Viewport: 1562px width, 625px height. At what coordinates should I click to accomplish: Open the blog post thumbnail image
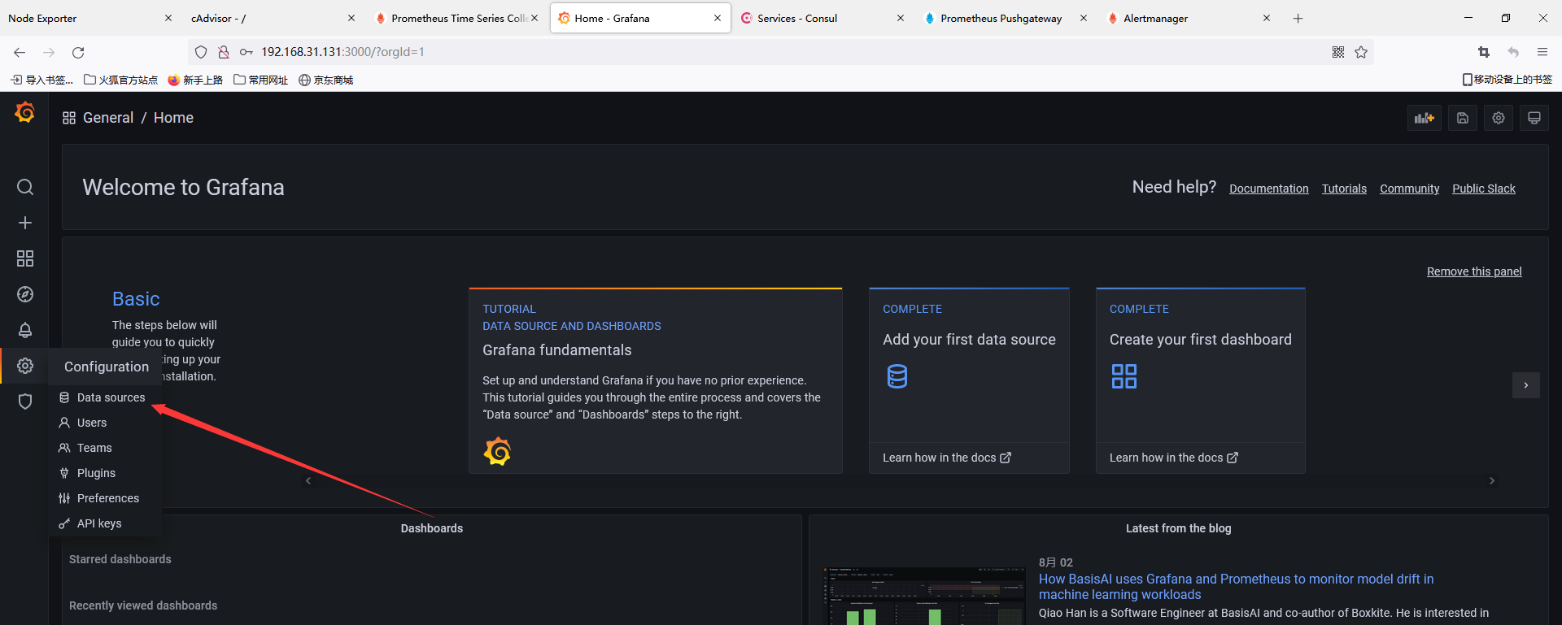point(925,596)
